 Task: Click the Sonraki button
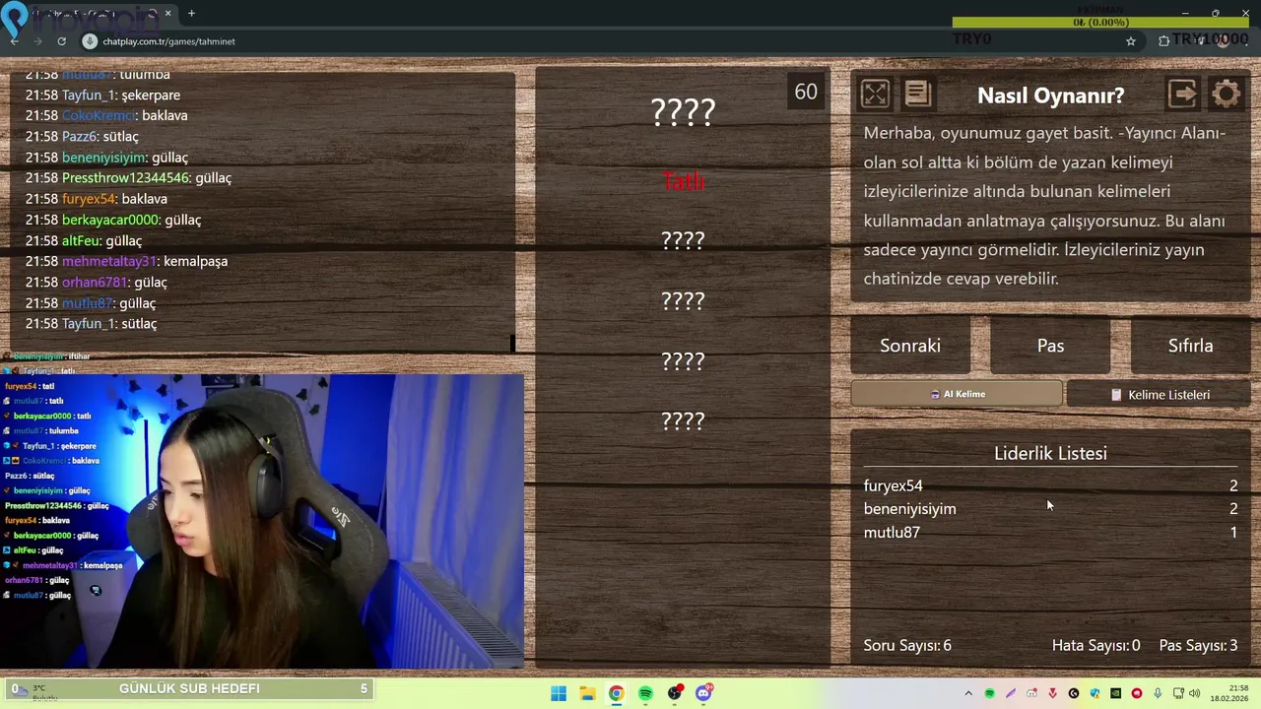(x=910, y=346)
